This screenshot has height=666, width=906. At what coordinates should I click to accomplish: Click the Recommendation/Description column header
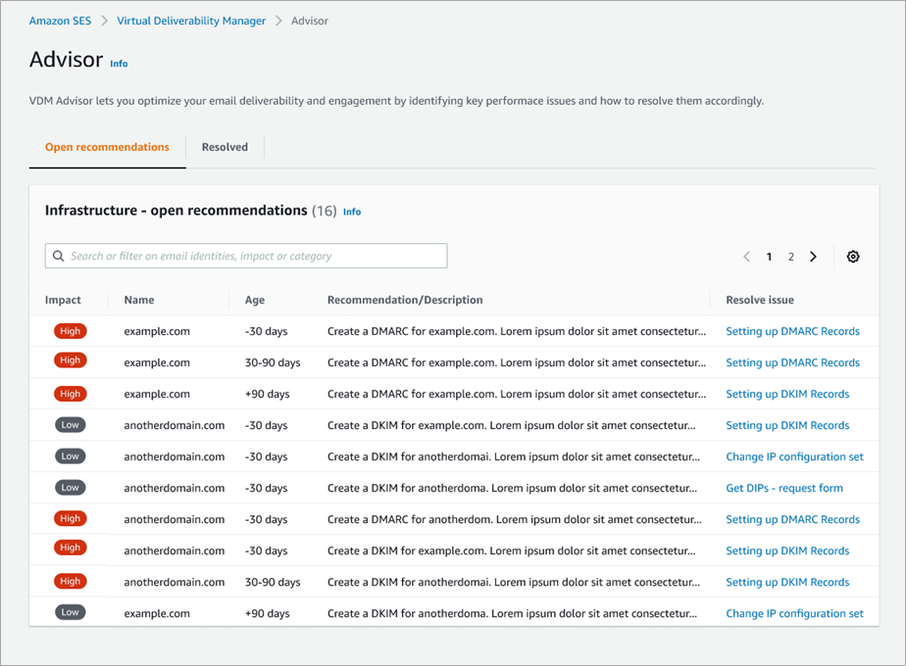(x=405, y=300)
